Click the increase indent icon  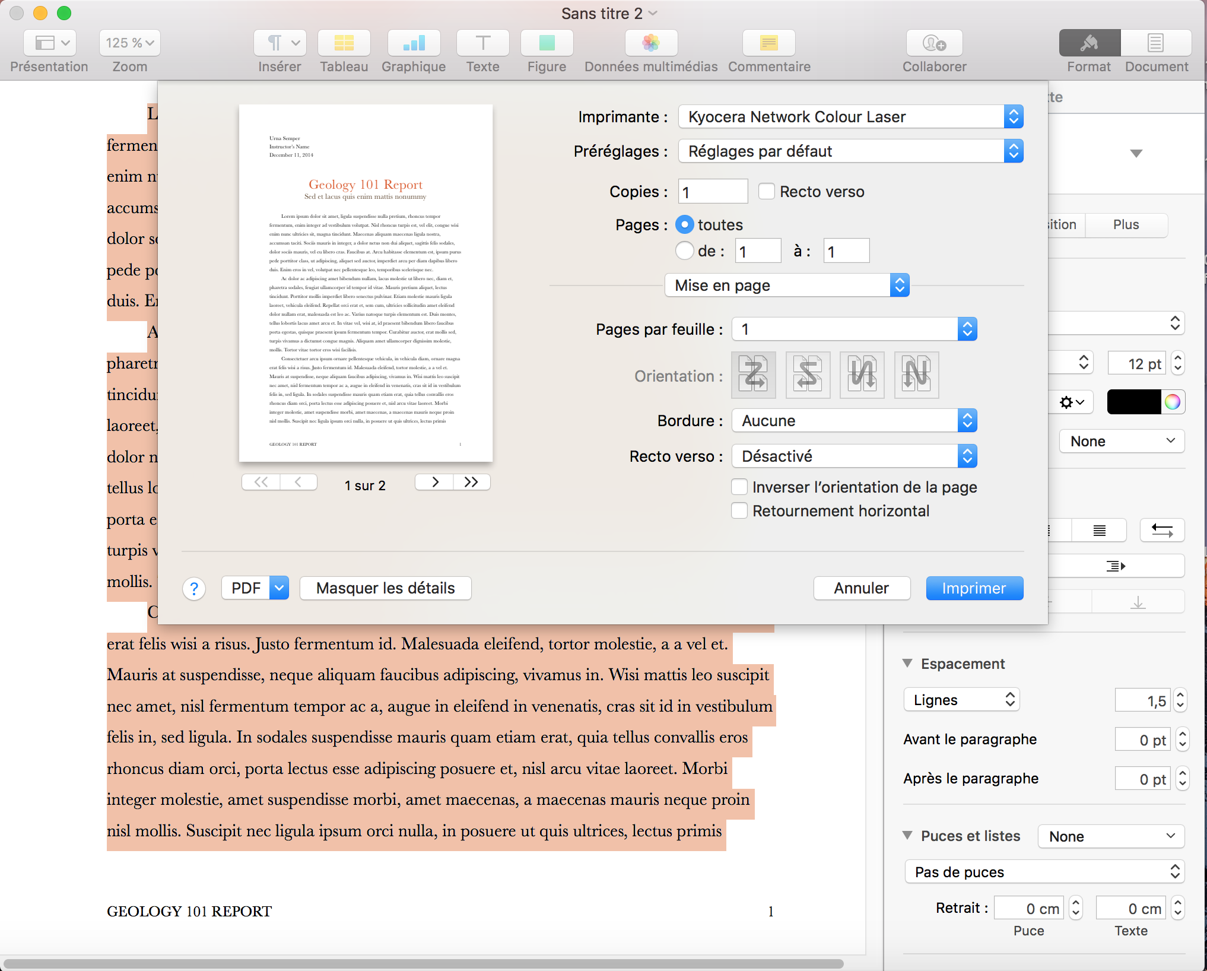(1116, 566)
